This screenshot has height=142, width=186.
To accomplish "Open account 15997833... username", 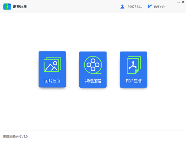I will (134, 7).
